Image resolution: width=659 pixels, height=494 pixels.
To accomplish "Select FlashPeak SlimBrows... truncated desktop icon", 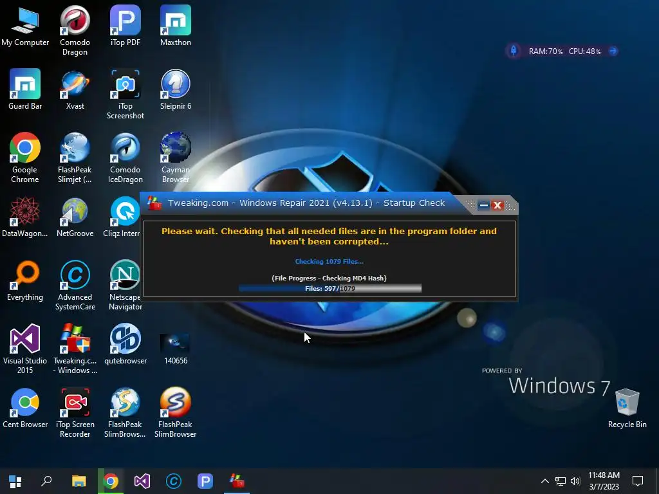I will coord(125,413).
